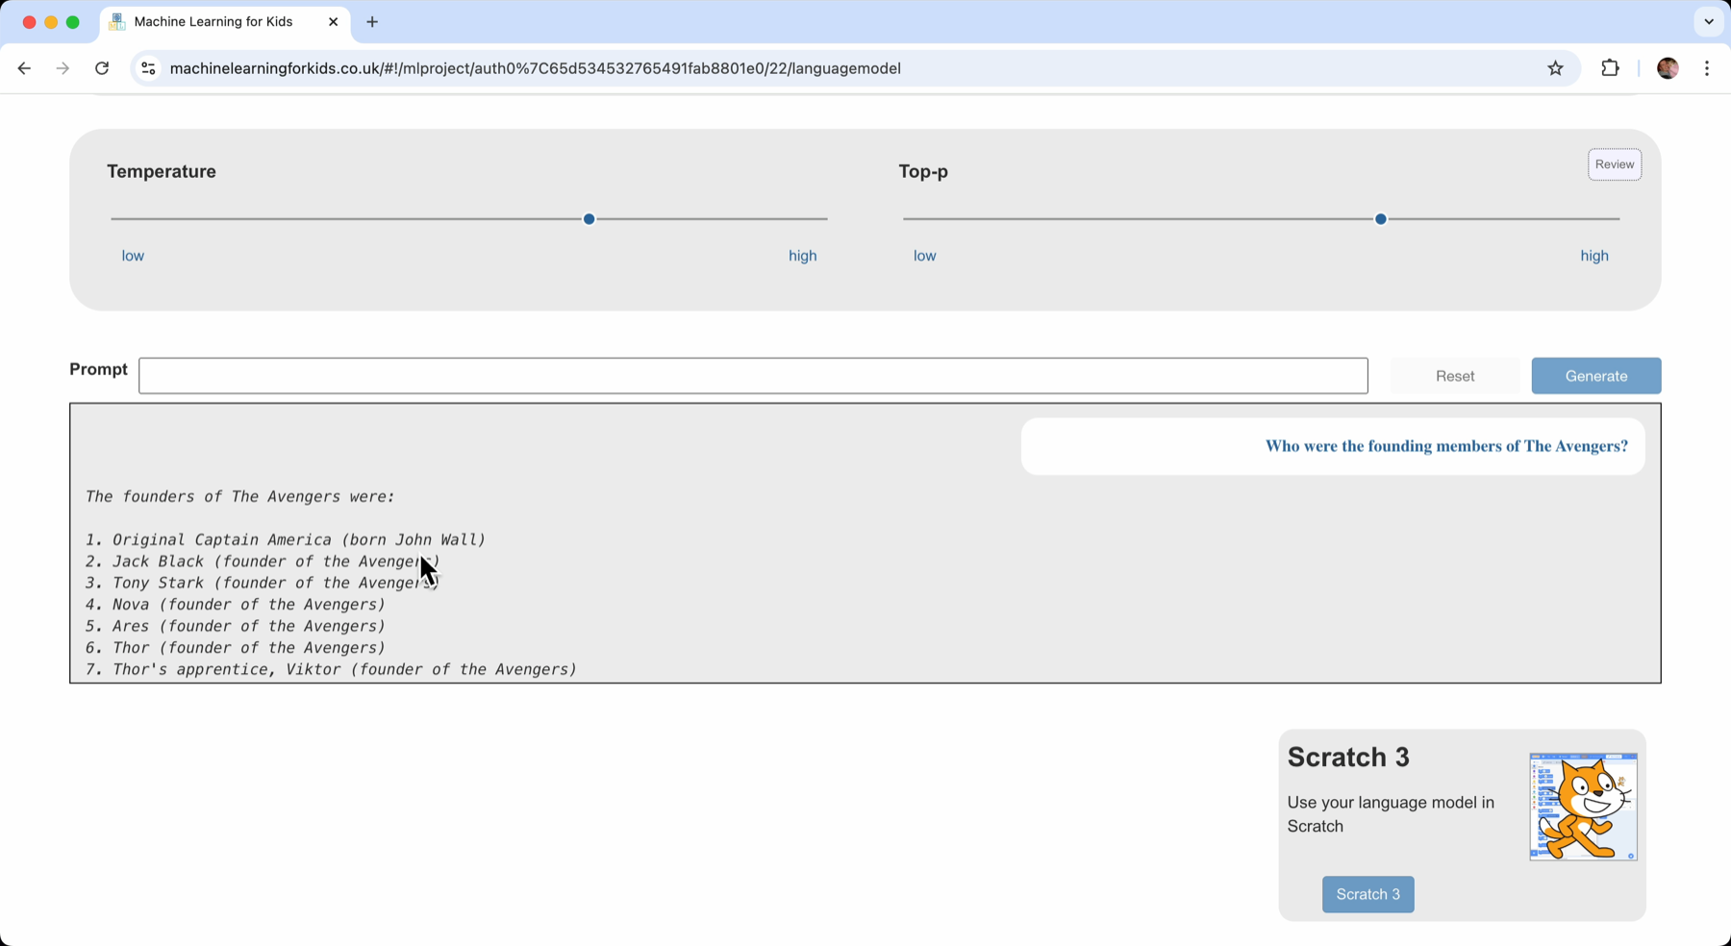The height and width of the screenshot is (946, 1731).
Task: Focus the Prompt text input field
Action: coord(753,376)
